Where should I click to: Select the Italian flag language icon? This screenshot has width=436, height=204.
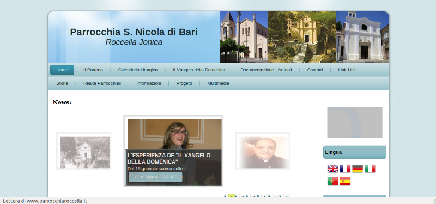pos(370,169)
